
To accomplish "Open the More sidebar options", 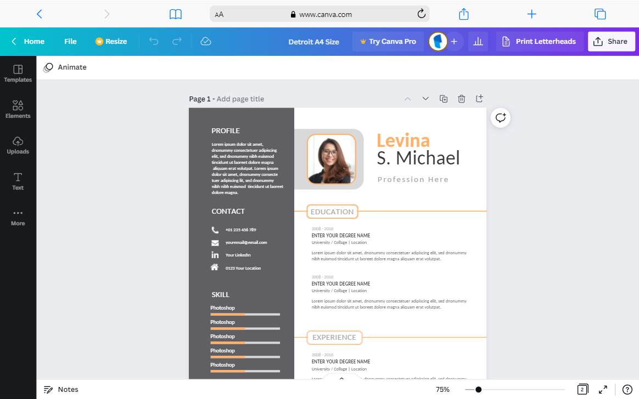I will click(x=18, y=218).
